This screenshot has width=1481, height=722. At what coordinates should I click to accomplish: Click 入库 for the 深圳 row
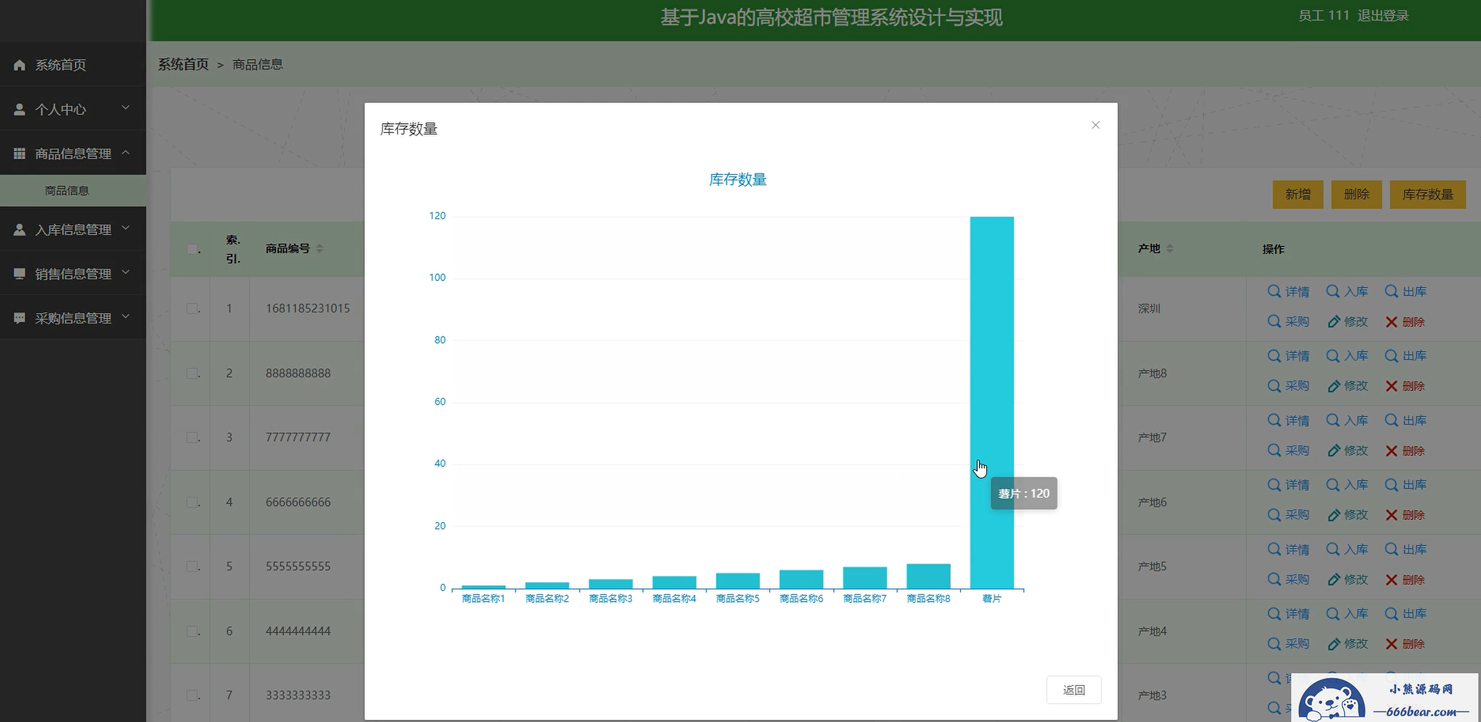click(x=1347, y=291)
